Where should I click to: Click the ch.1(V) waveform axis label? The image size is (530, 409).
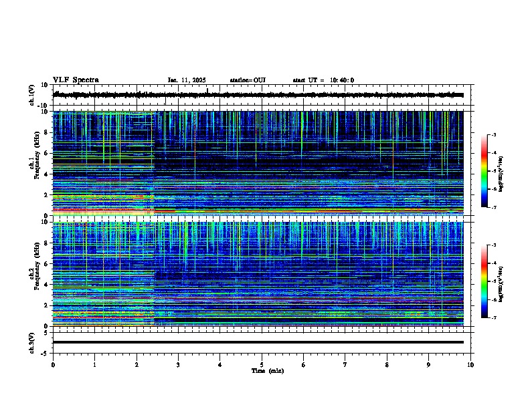click(x=32, y=95)
